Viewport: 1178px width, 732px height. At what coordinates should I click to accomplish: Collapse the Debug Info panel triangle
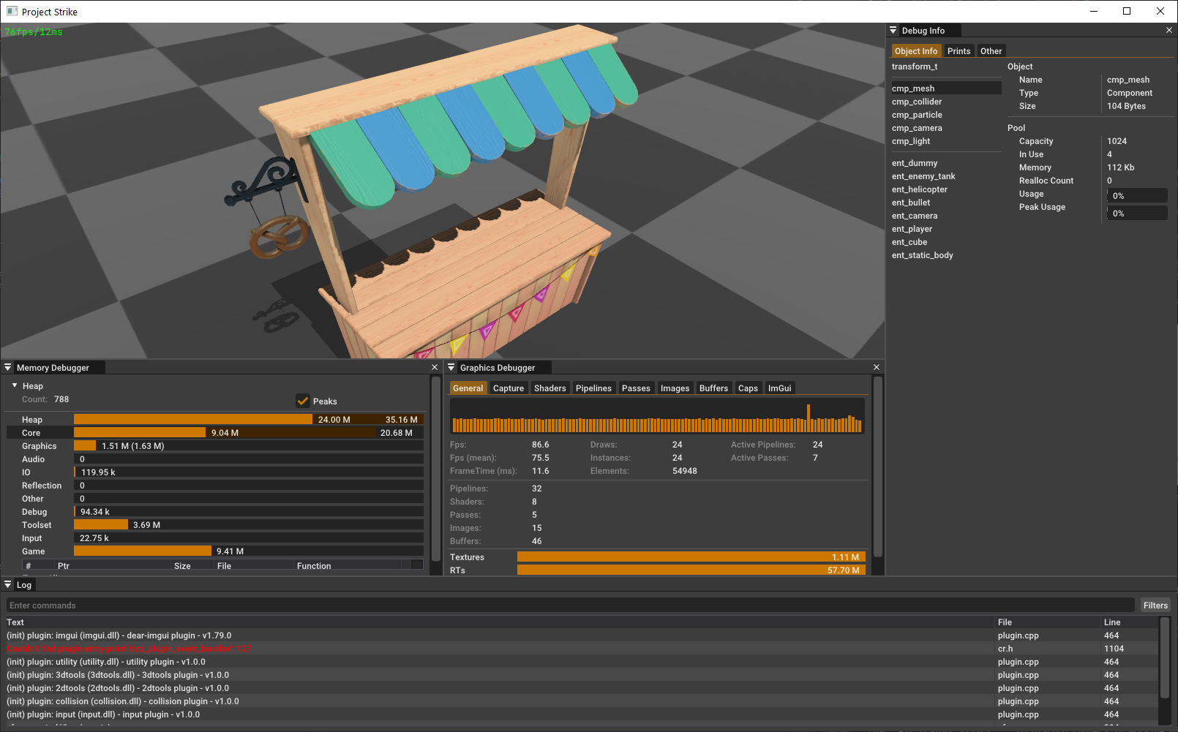893,30
